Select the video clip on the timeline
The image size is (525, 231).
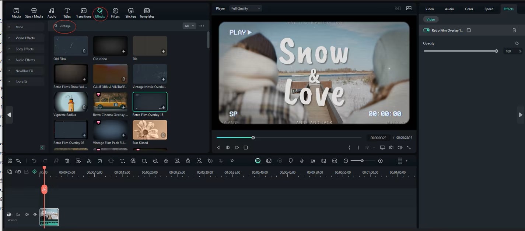[49, 217]
